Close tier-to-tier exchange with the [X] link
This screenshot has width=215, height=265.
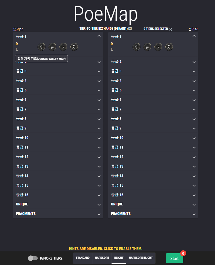coord(130,29)
